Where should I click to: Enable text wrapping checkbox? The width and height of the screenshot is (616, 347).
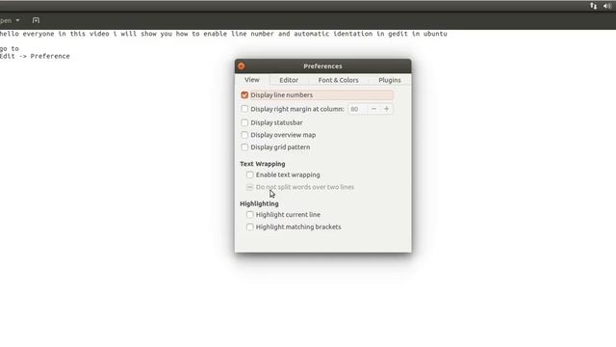[x=250, y=174]
